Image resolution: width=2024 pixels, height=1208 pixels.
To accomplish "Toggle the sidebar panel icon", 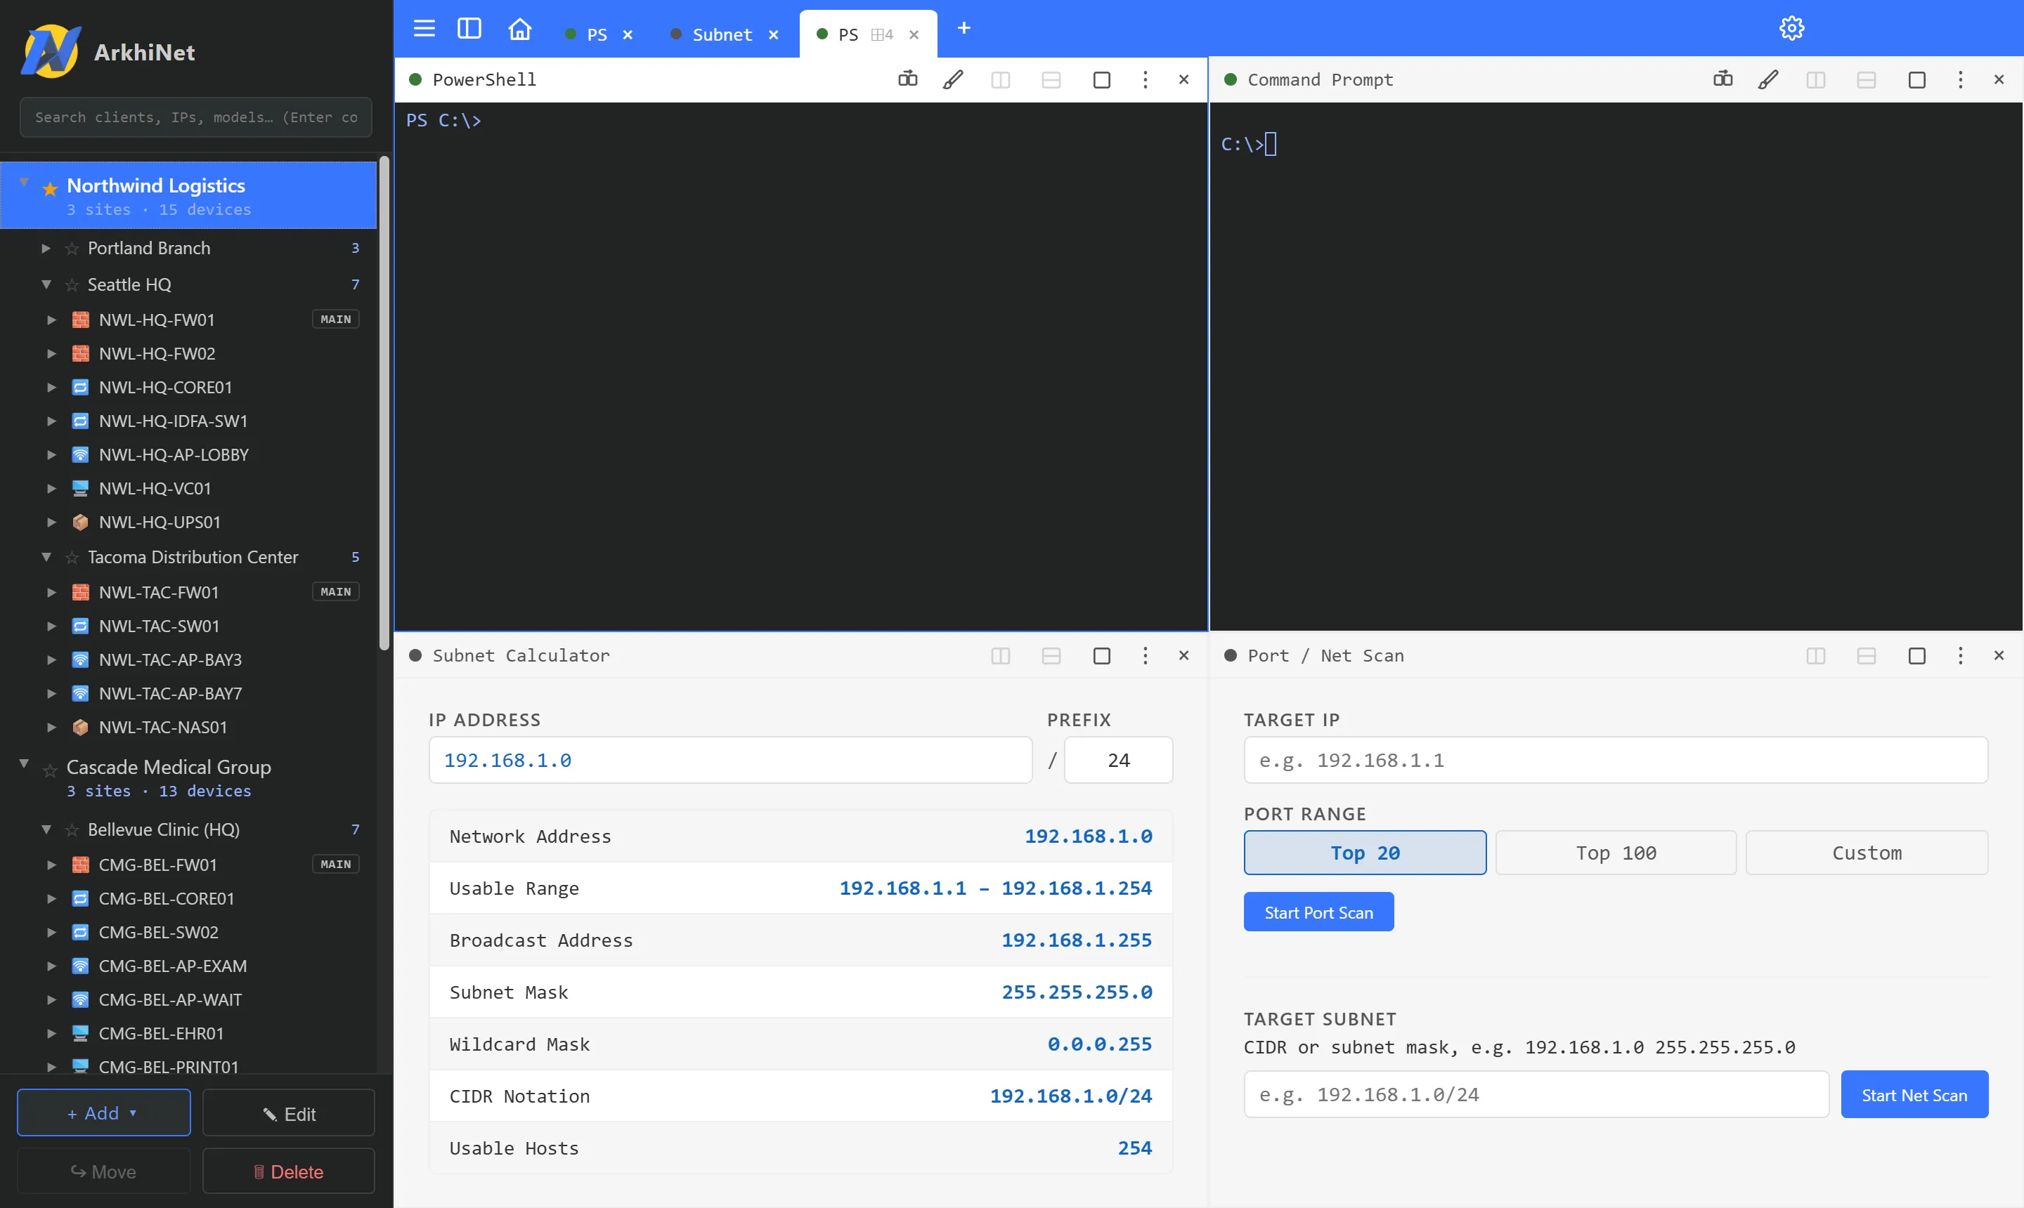I will pyautogui.click(x=469, y=29).
